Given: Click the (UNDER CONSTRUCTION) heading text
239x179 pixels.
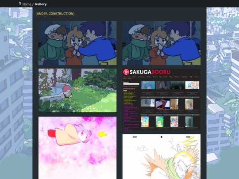Looking at the screenshot, I should point(55,14).
